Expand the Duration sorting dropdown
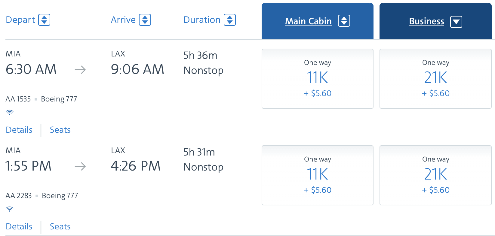Image resolution: width=495 pixels, height=236 pixels. [229, 20]
